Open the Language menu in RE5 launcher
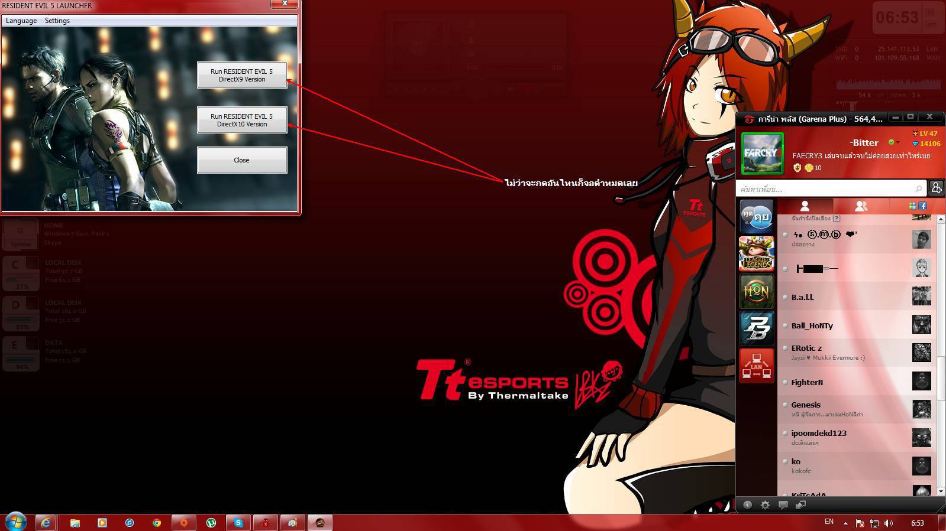This screenshot has width=946, height=531. coord(21,21)
